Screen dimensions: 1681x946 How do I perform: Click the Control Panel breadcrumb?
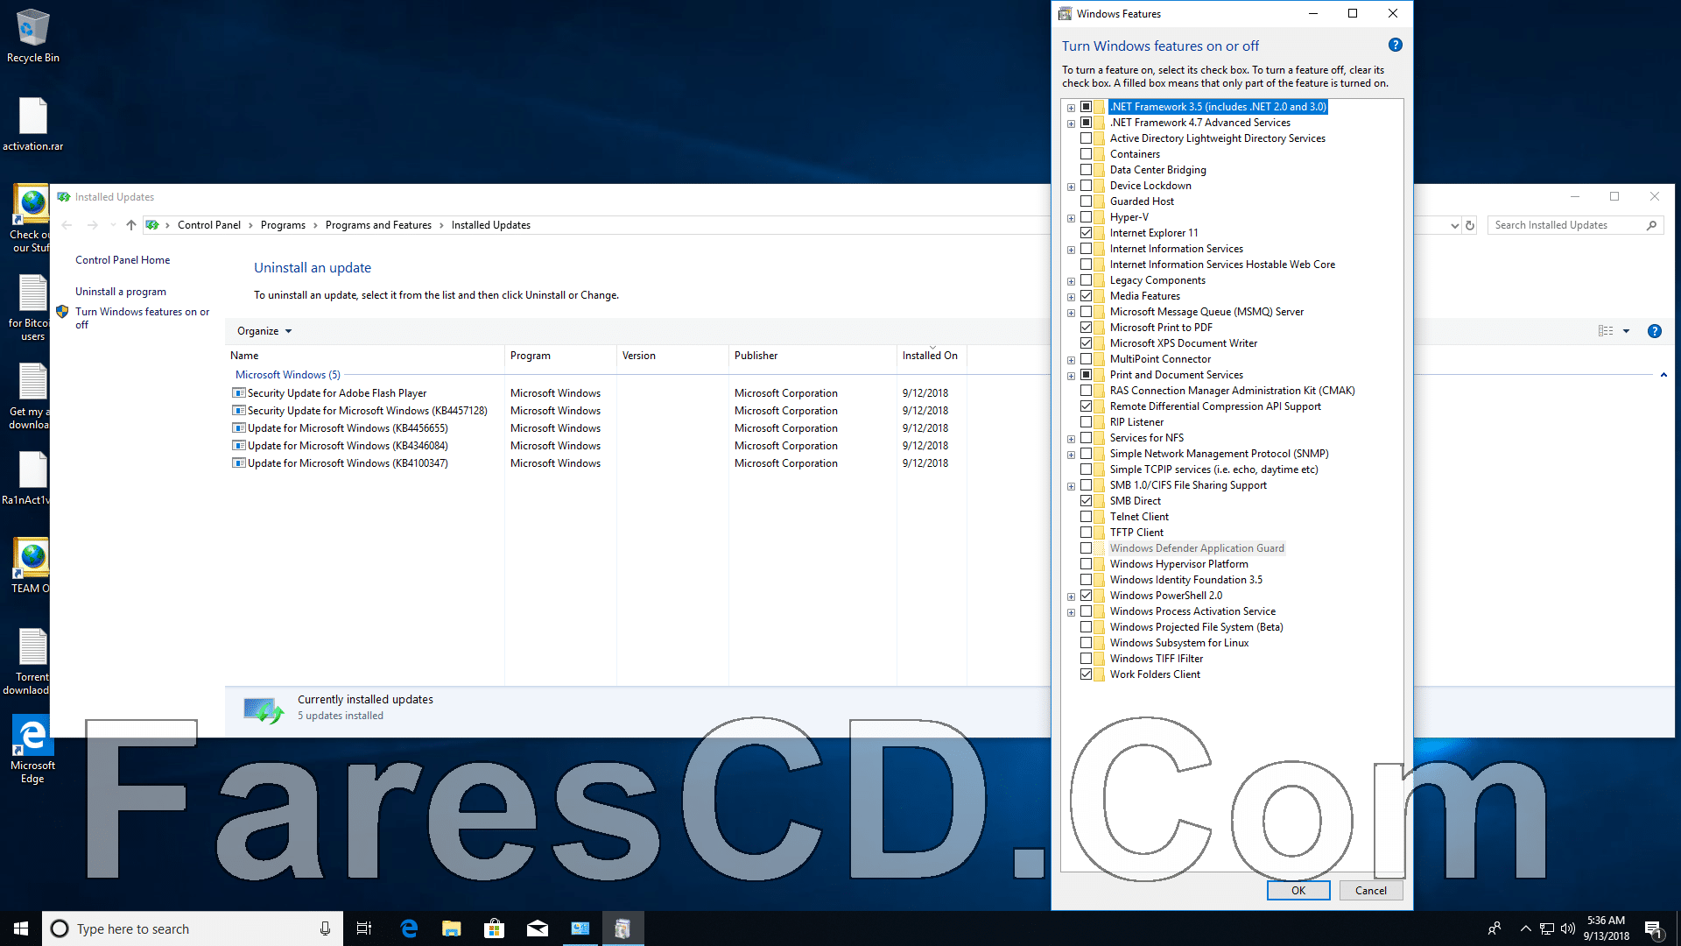pyautogui.click(x=208, y=225)
